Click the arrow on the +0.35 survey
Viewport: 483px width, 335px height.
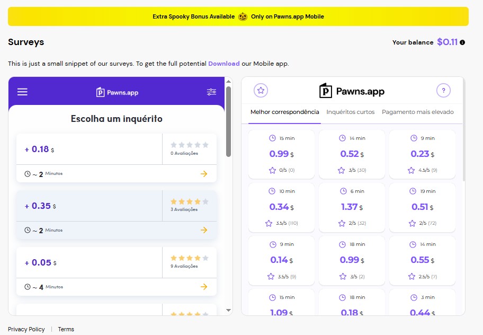(x=204, y=230)
